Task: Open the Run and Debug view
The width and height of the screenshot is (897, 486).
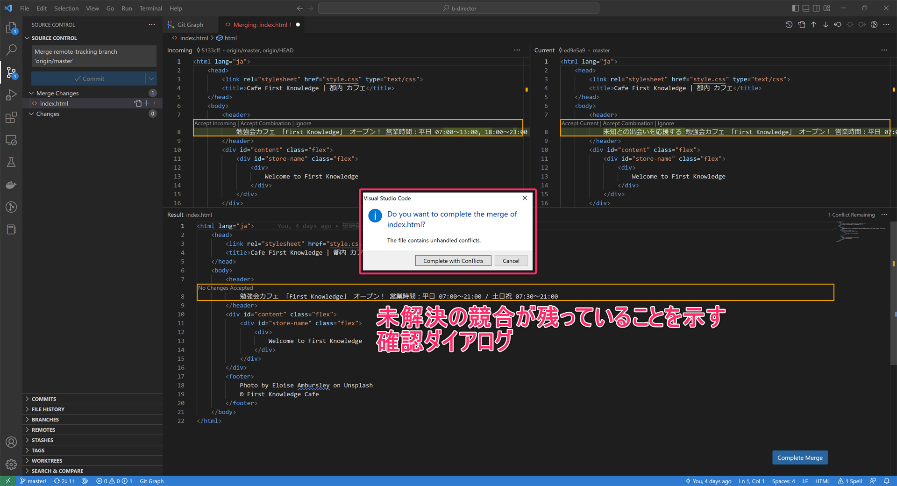Action: tap(11, 95)
